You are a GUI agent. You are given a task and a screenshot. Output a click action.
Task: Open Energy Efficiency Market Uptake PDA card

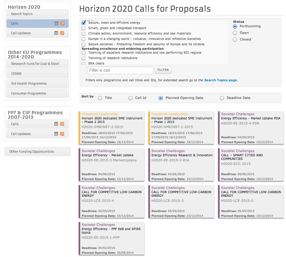[x=251, y=128]
